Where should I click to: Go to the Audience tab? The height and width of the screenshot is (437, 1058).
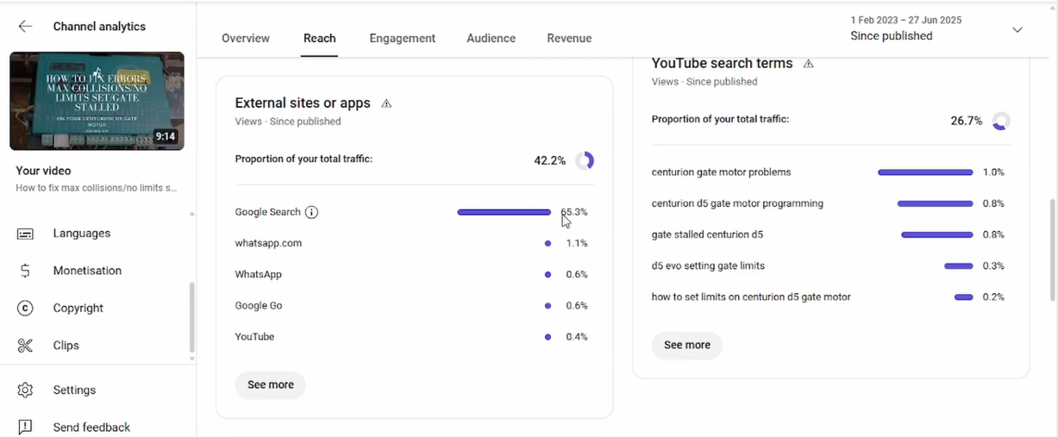[x=491, y=38]
